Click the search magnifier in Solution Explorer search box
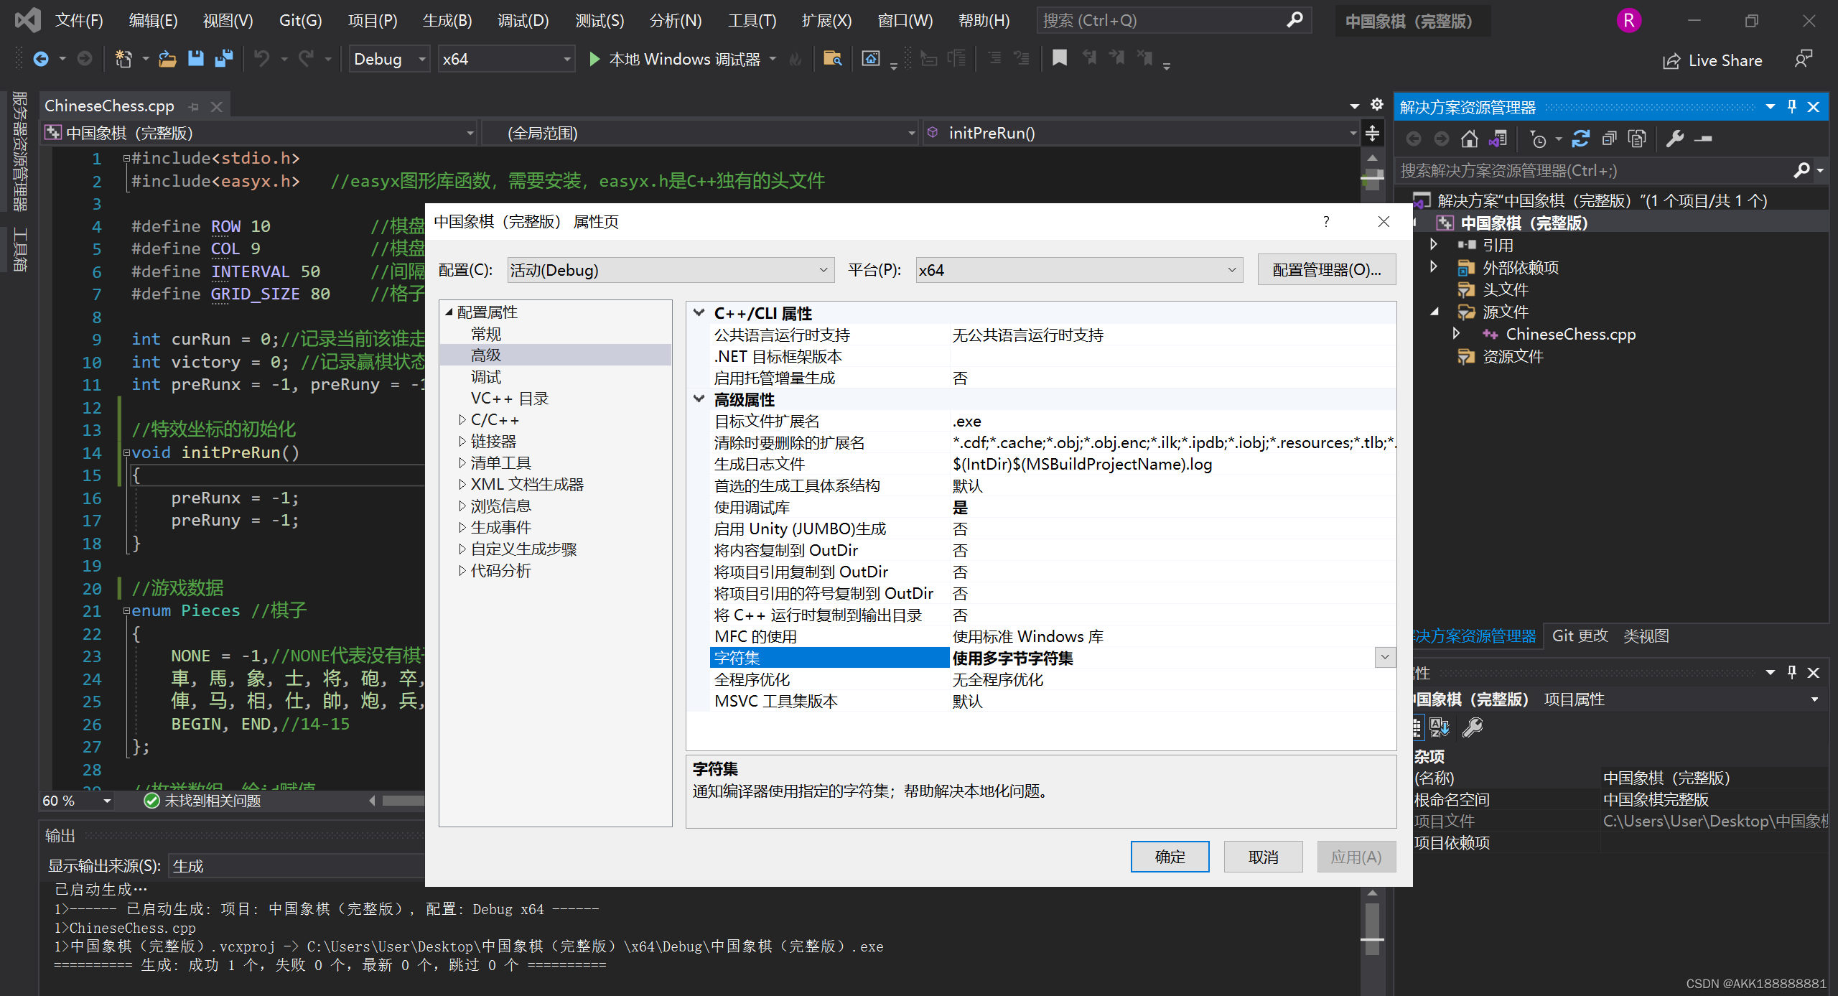 click(x=1801, y=170)
